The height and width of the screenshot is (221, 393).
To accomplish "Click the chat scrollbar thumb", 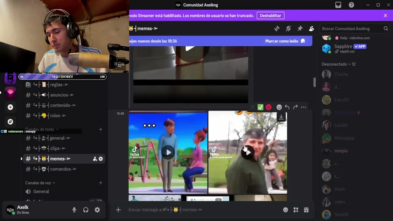I will coord(314,82).
